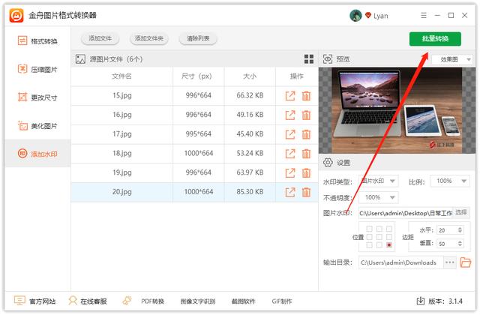
Task: Open 官方网站 link
Action: 35,301
